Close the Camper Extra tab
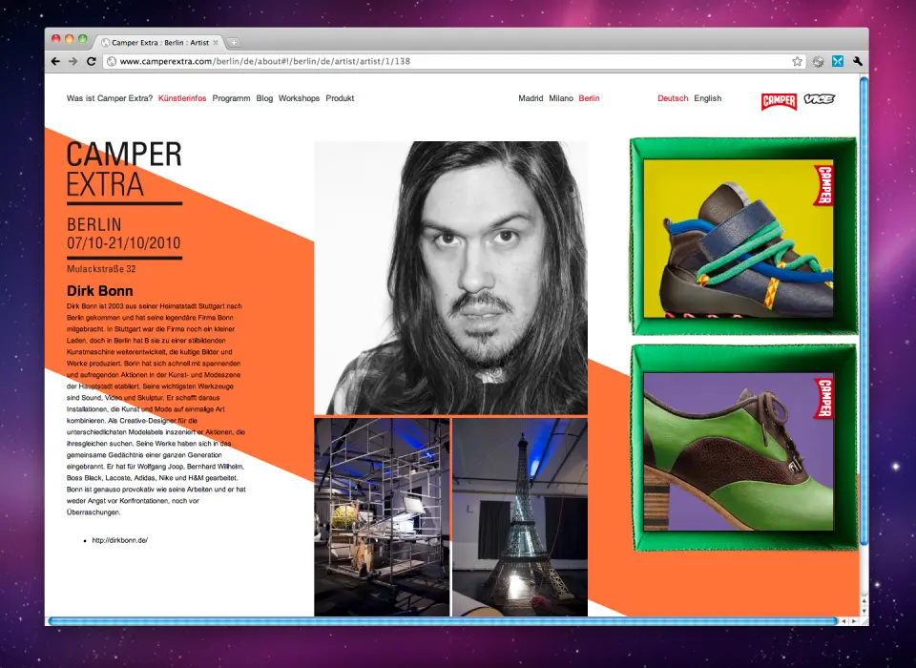916x668 pixels. [x=216, y=43]
